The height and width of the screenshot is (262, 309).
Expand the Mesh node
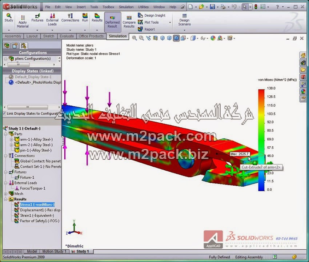click(5, 194)
